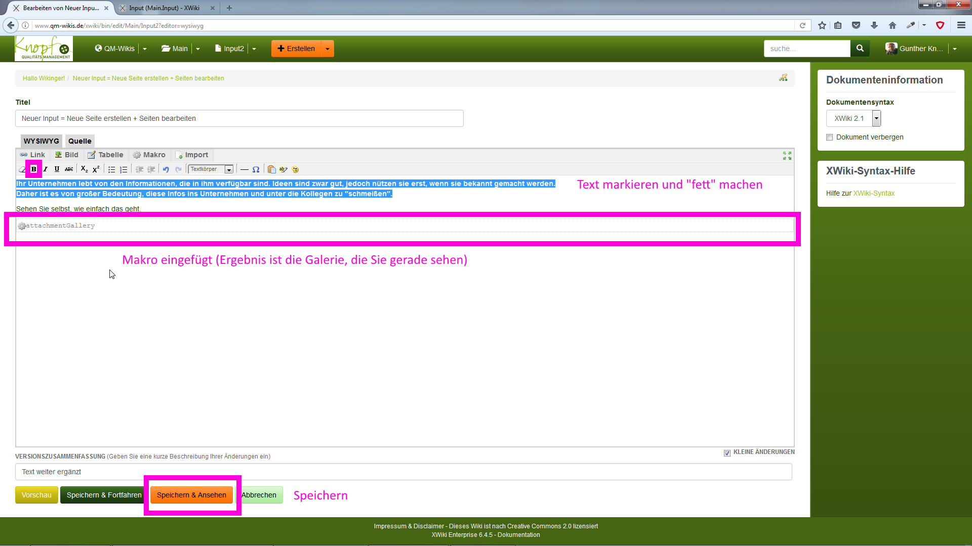This screenshot has height=546, width=972.
Task: Apply strikethrough with the ABC icon
Action: [x=69, y=169]
